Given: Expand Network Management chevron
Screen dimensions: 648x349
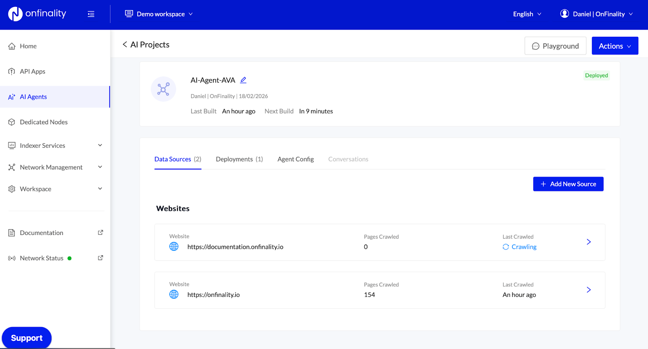Looking at the screenshot, I should tap(100, 167).
